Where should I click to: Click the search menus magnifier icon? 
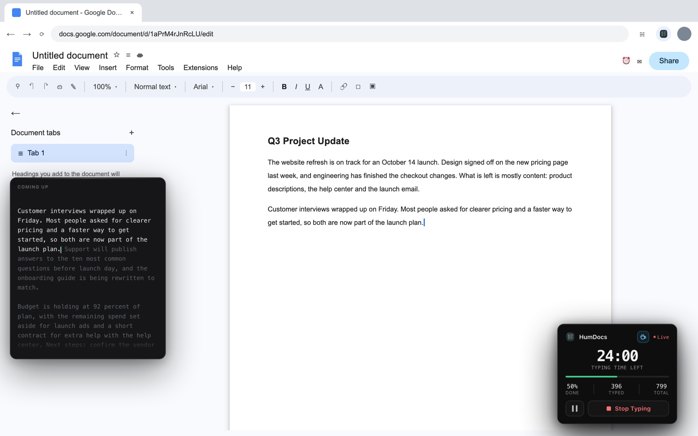click(17, 86)
